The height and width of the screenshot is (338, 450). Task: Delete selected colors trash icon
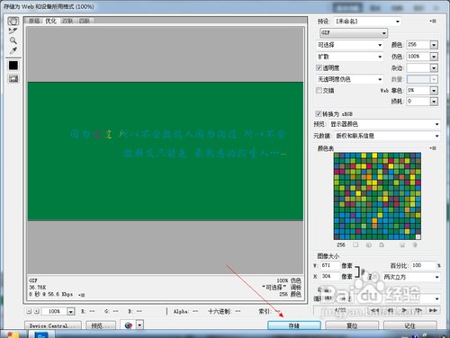415,245
